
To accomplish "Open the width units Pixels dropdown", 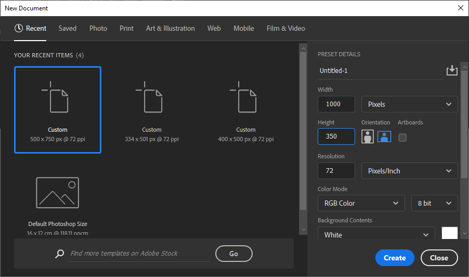I will click(409, 104).
